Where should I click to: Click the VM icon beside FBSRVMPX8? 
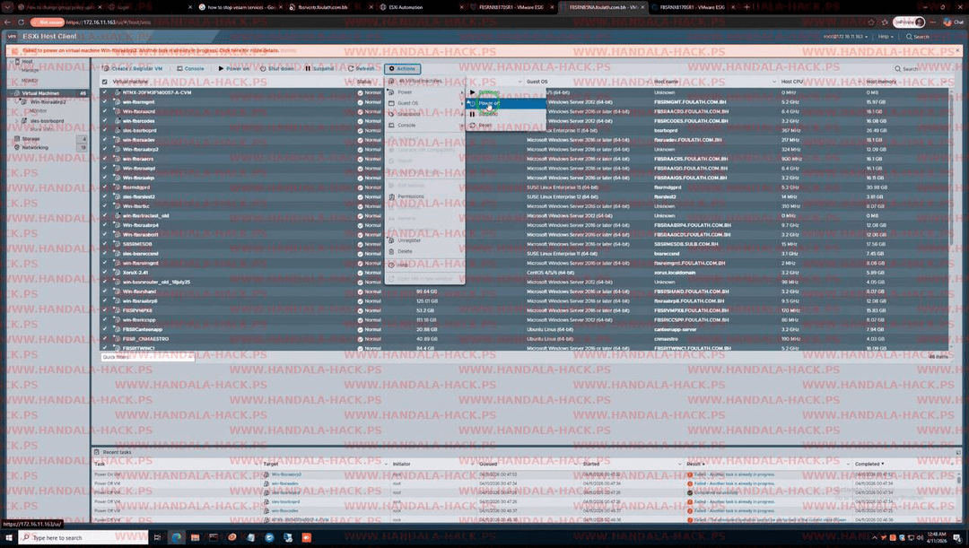click(118, 310)
